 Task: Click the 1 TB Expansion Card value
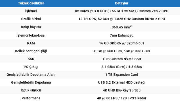[x=121, y=75]
